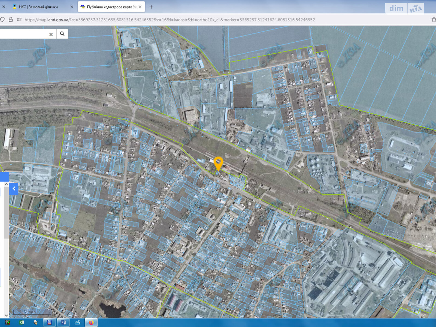
Task: Click the tracking protection shield icon
Action: (2, 20)
